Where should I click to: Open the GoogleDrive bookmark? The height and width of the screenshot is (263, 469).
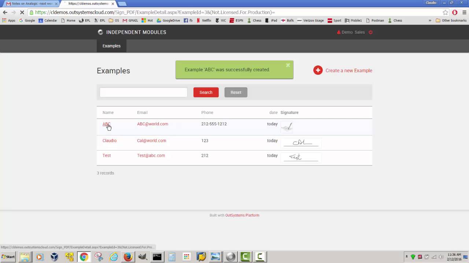169,20
